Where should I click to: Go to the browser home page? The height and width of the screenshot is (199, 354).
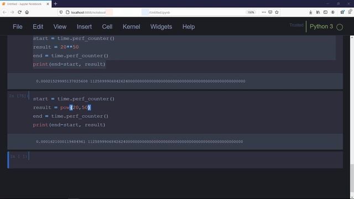tap(27, 12)
